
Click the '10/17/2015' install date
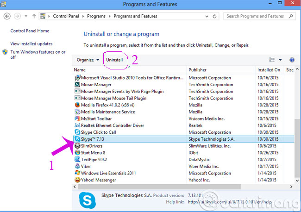[x=268, y=166]
